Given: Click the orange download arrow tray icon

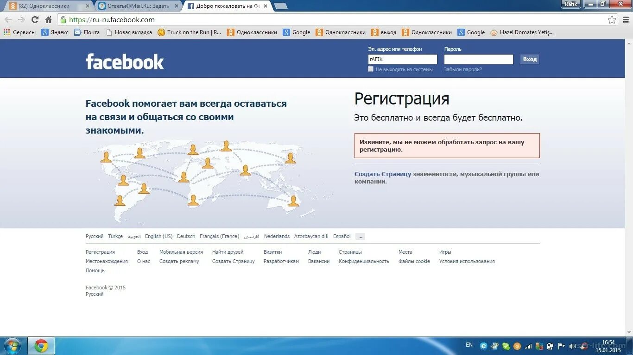Looking at the screenshot, I should click(517, 346).
